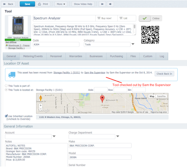Screen dimensions: 187x167
Task: Click the Make field B&K PRECISION CORP.
Action: click(x=100, y=145)
